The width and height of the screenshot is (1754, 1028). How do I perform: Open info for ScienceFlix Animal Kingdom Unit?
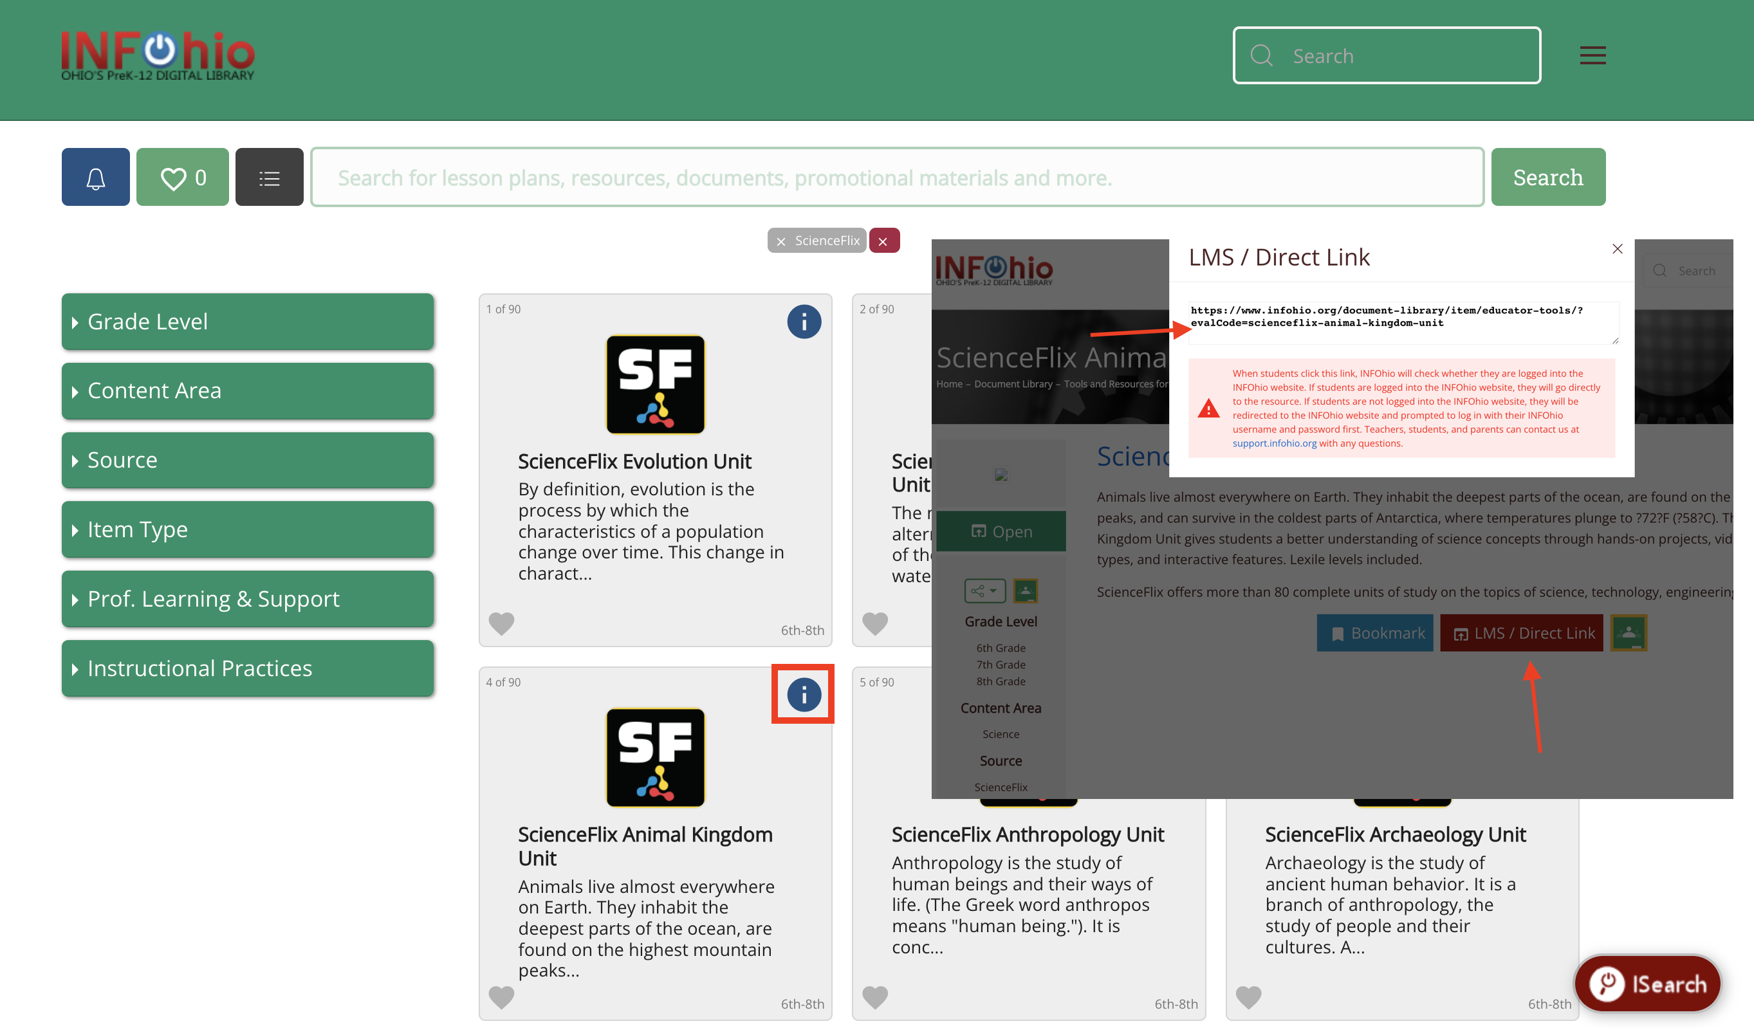pos(804,695)
